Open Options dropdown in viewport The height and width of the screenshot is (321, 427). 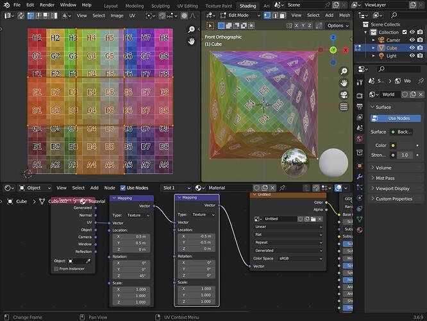[338, 26]
